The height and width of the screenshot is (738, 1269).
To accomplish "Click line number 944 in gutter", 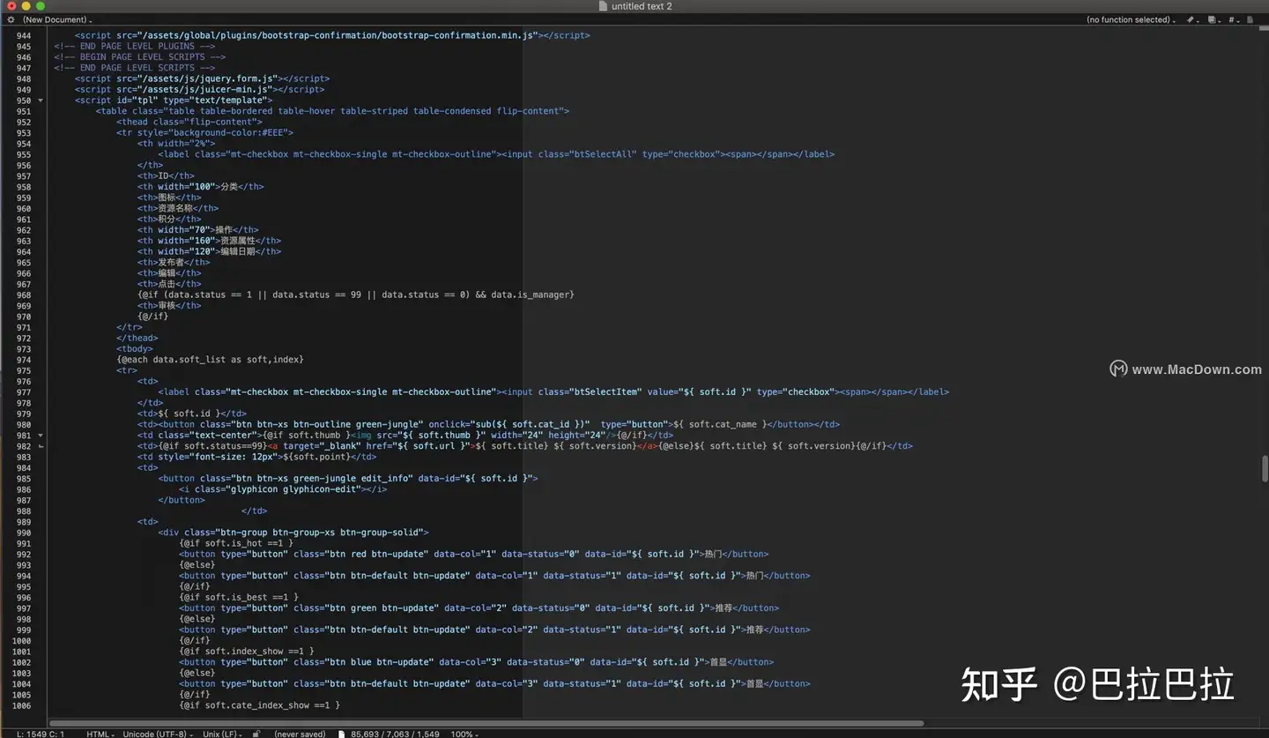I will point(23,35).
